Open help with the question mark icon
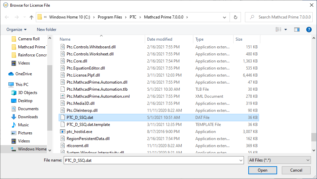This screenshot has width=317, height=179. 309,30
